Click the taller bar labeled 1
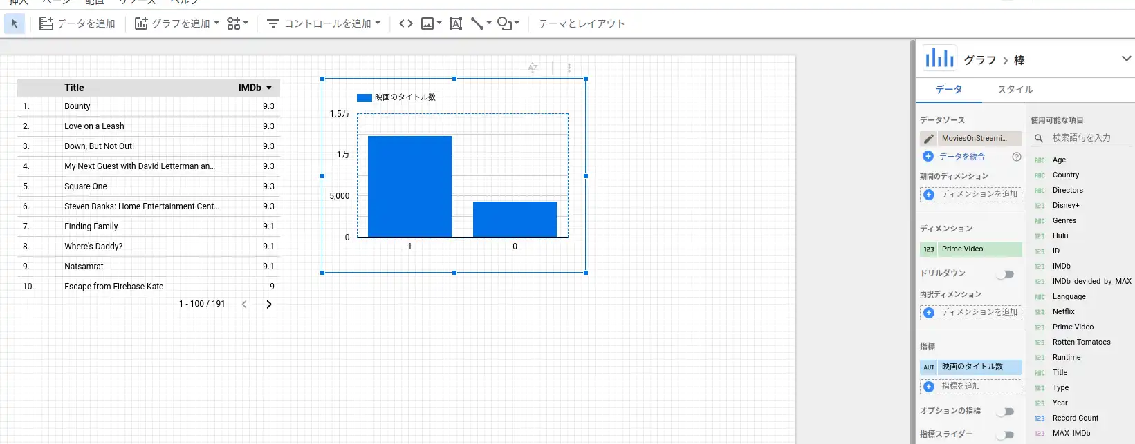Image resolution: width=1135 pixels, height=444 pixels. coord(409,186)
